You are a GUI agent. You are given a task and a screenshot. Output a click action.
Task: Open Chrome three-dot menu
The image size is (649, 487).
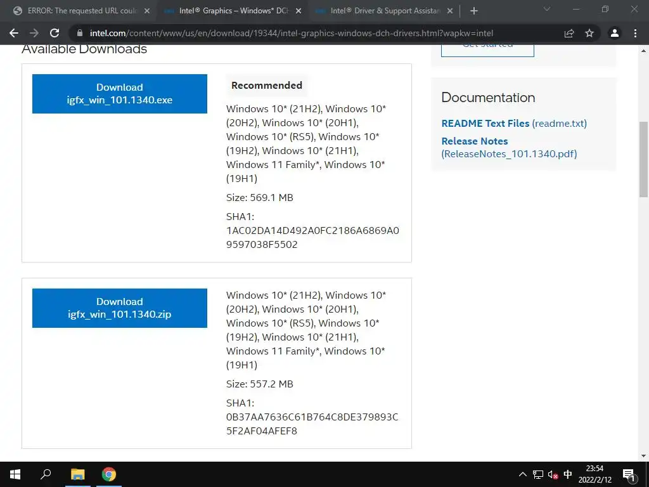pyautogui.click(x=635, y=33)
